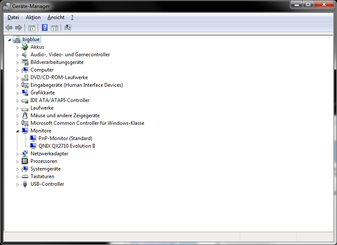
Task: Select PnP-Monitor (Standard) entry
Action: coord(65,138)
